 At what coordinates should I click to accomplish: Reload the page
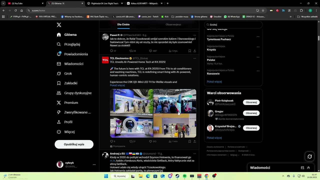[15, 10]
